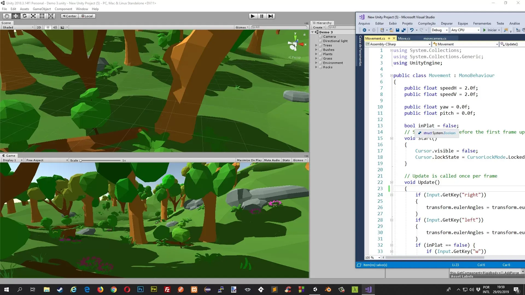Open the Depurar menu in Visual Studio
The height and width of the screenshot is (295, 525).
tap(447, 23)
